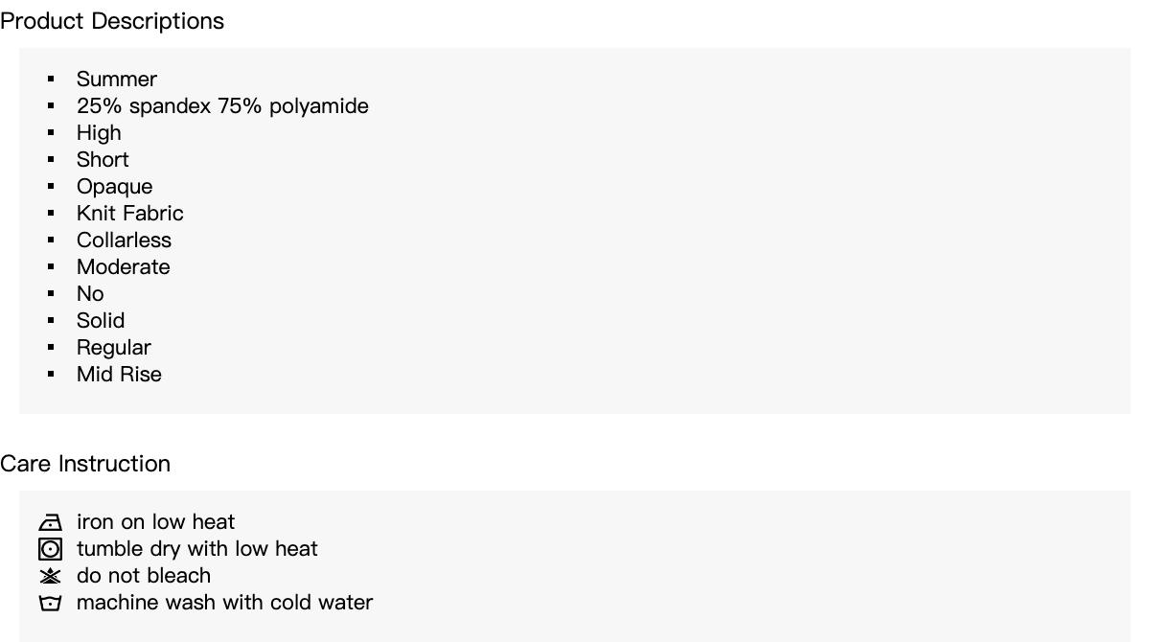Select the Moderate list item

click(x=123, y=267)
